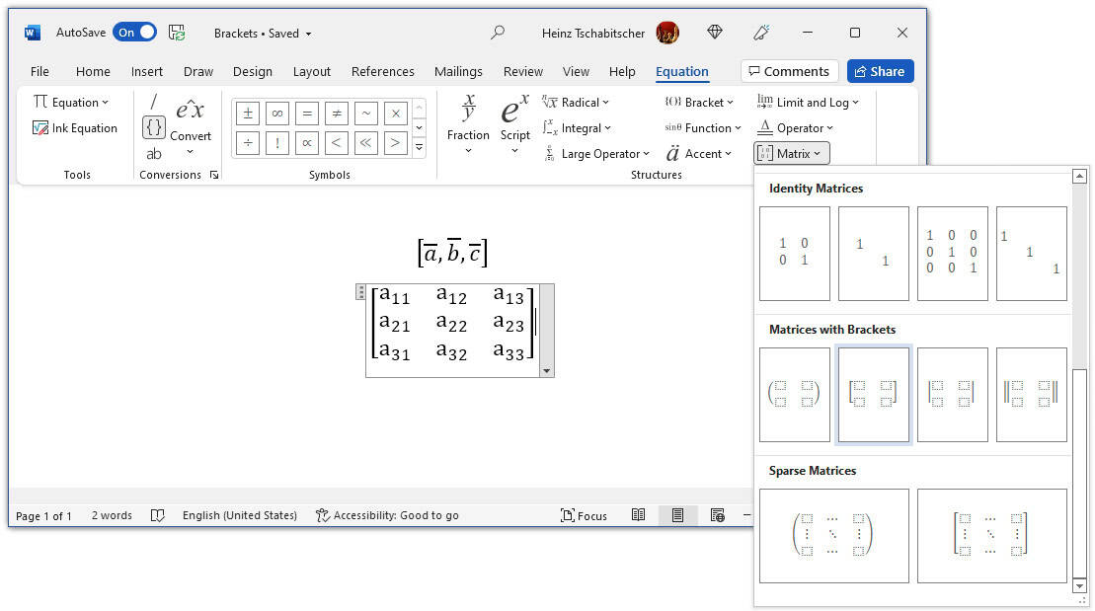Insert the 3x3 identity matrix thumbnail

pos(953,254)
